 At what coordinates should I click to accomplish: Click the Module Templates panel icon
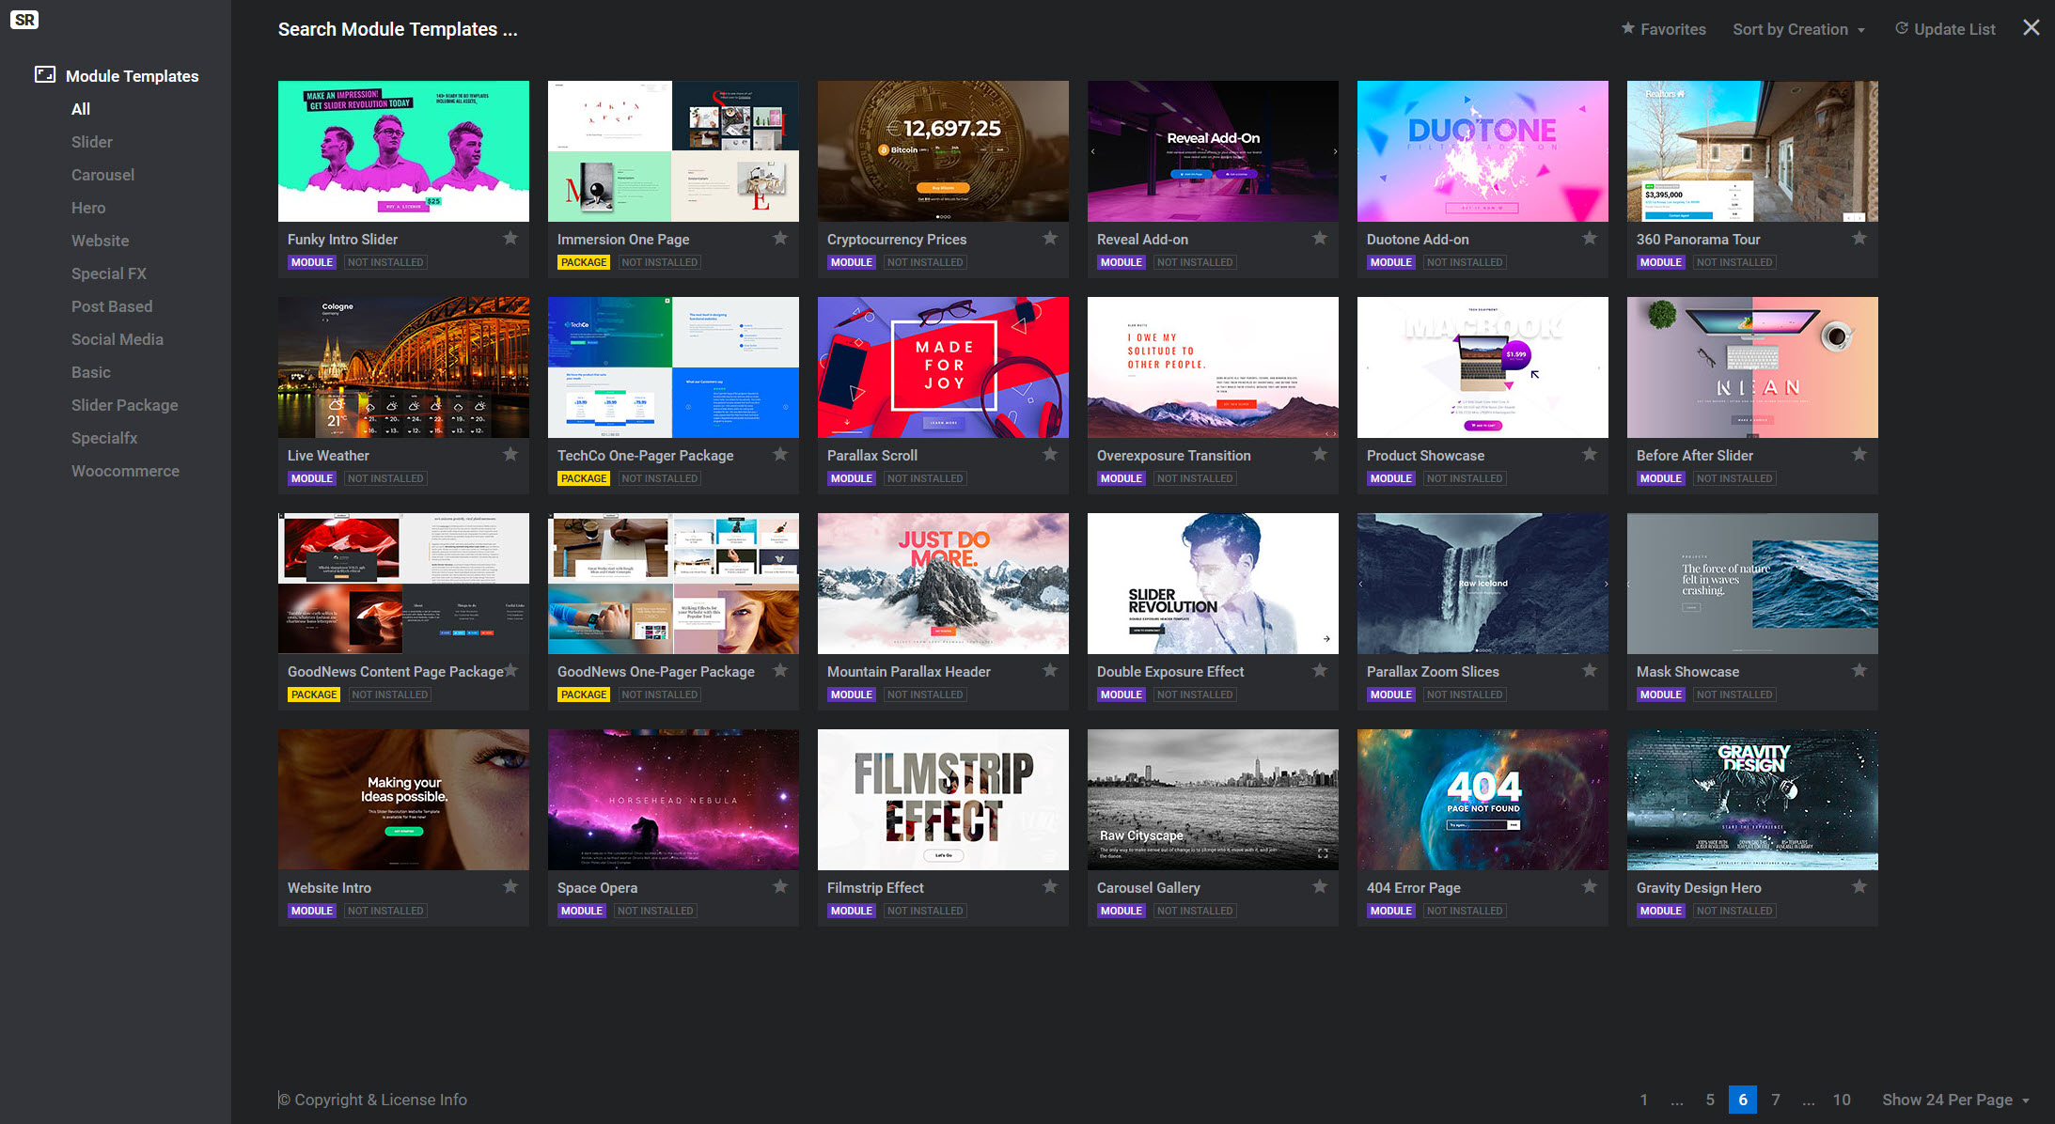(45, 74)
